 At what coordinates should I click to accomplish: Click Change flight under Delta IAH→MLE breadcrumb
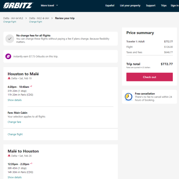pyautogui.click(x=10, y=22)
